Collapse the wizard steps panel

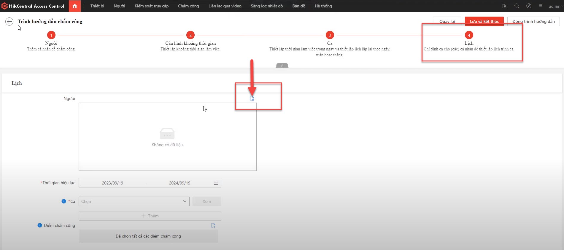click(x=282, y=66)
